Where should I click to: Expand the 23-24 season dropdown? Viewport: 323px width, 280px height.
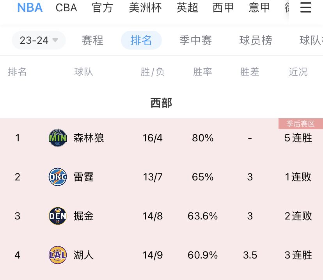click(x=39, y=40)
